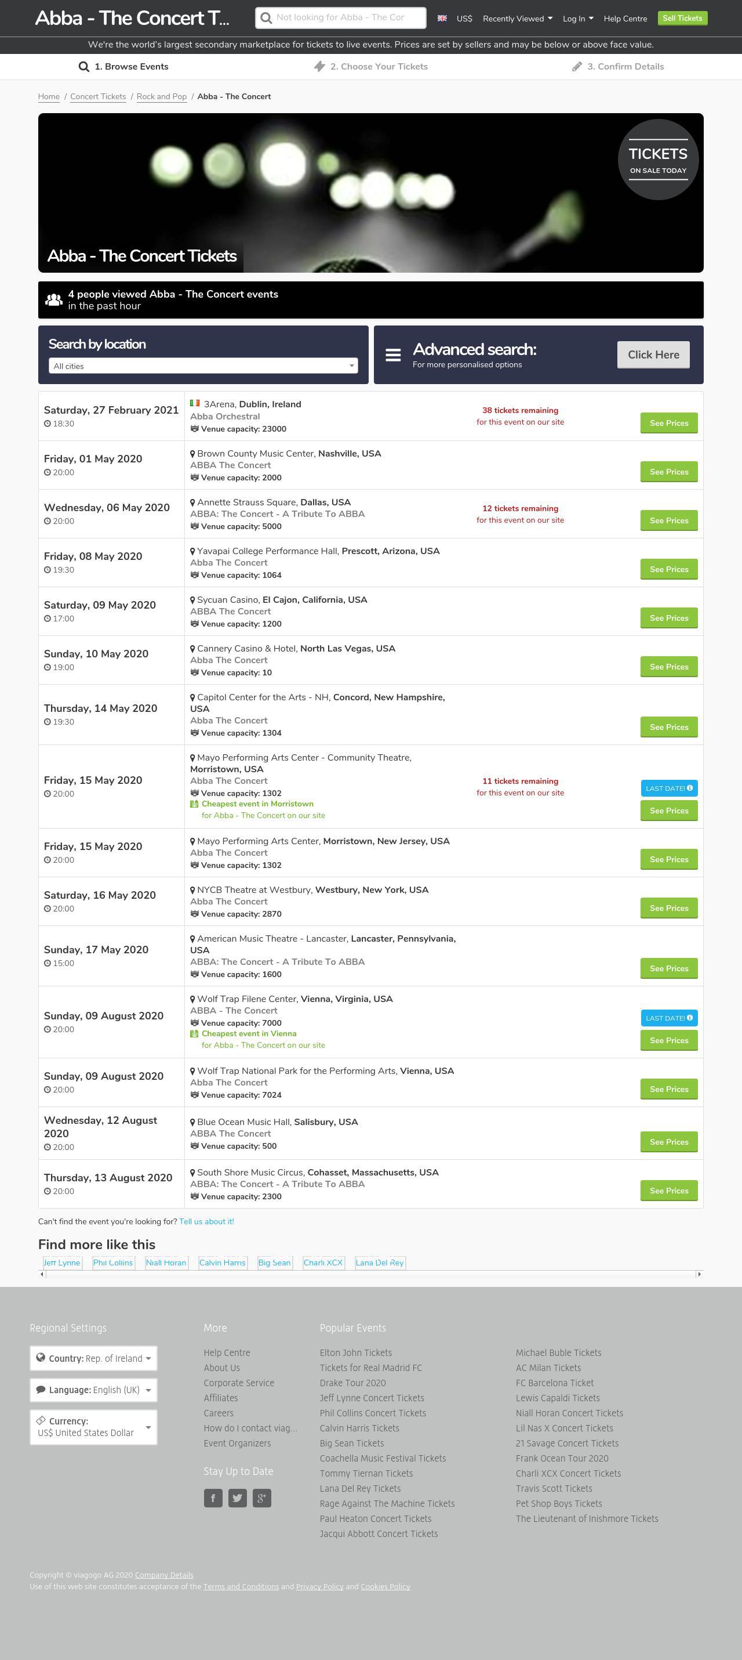Open the Currency selector dropdown

pos(93,1427)
